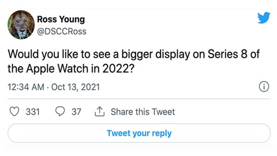Image resolution: width=277 pixels, height=156 pixels.
Task: Visit the @DSCCRoss handle
Action: (62, 31)
